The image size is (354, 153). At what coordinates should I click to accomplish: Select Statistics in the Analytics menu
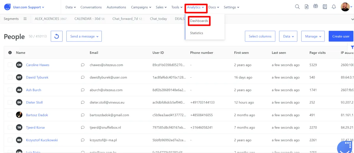coord(196,33)
